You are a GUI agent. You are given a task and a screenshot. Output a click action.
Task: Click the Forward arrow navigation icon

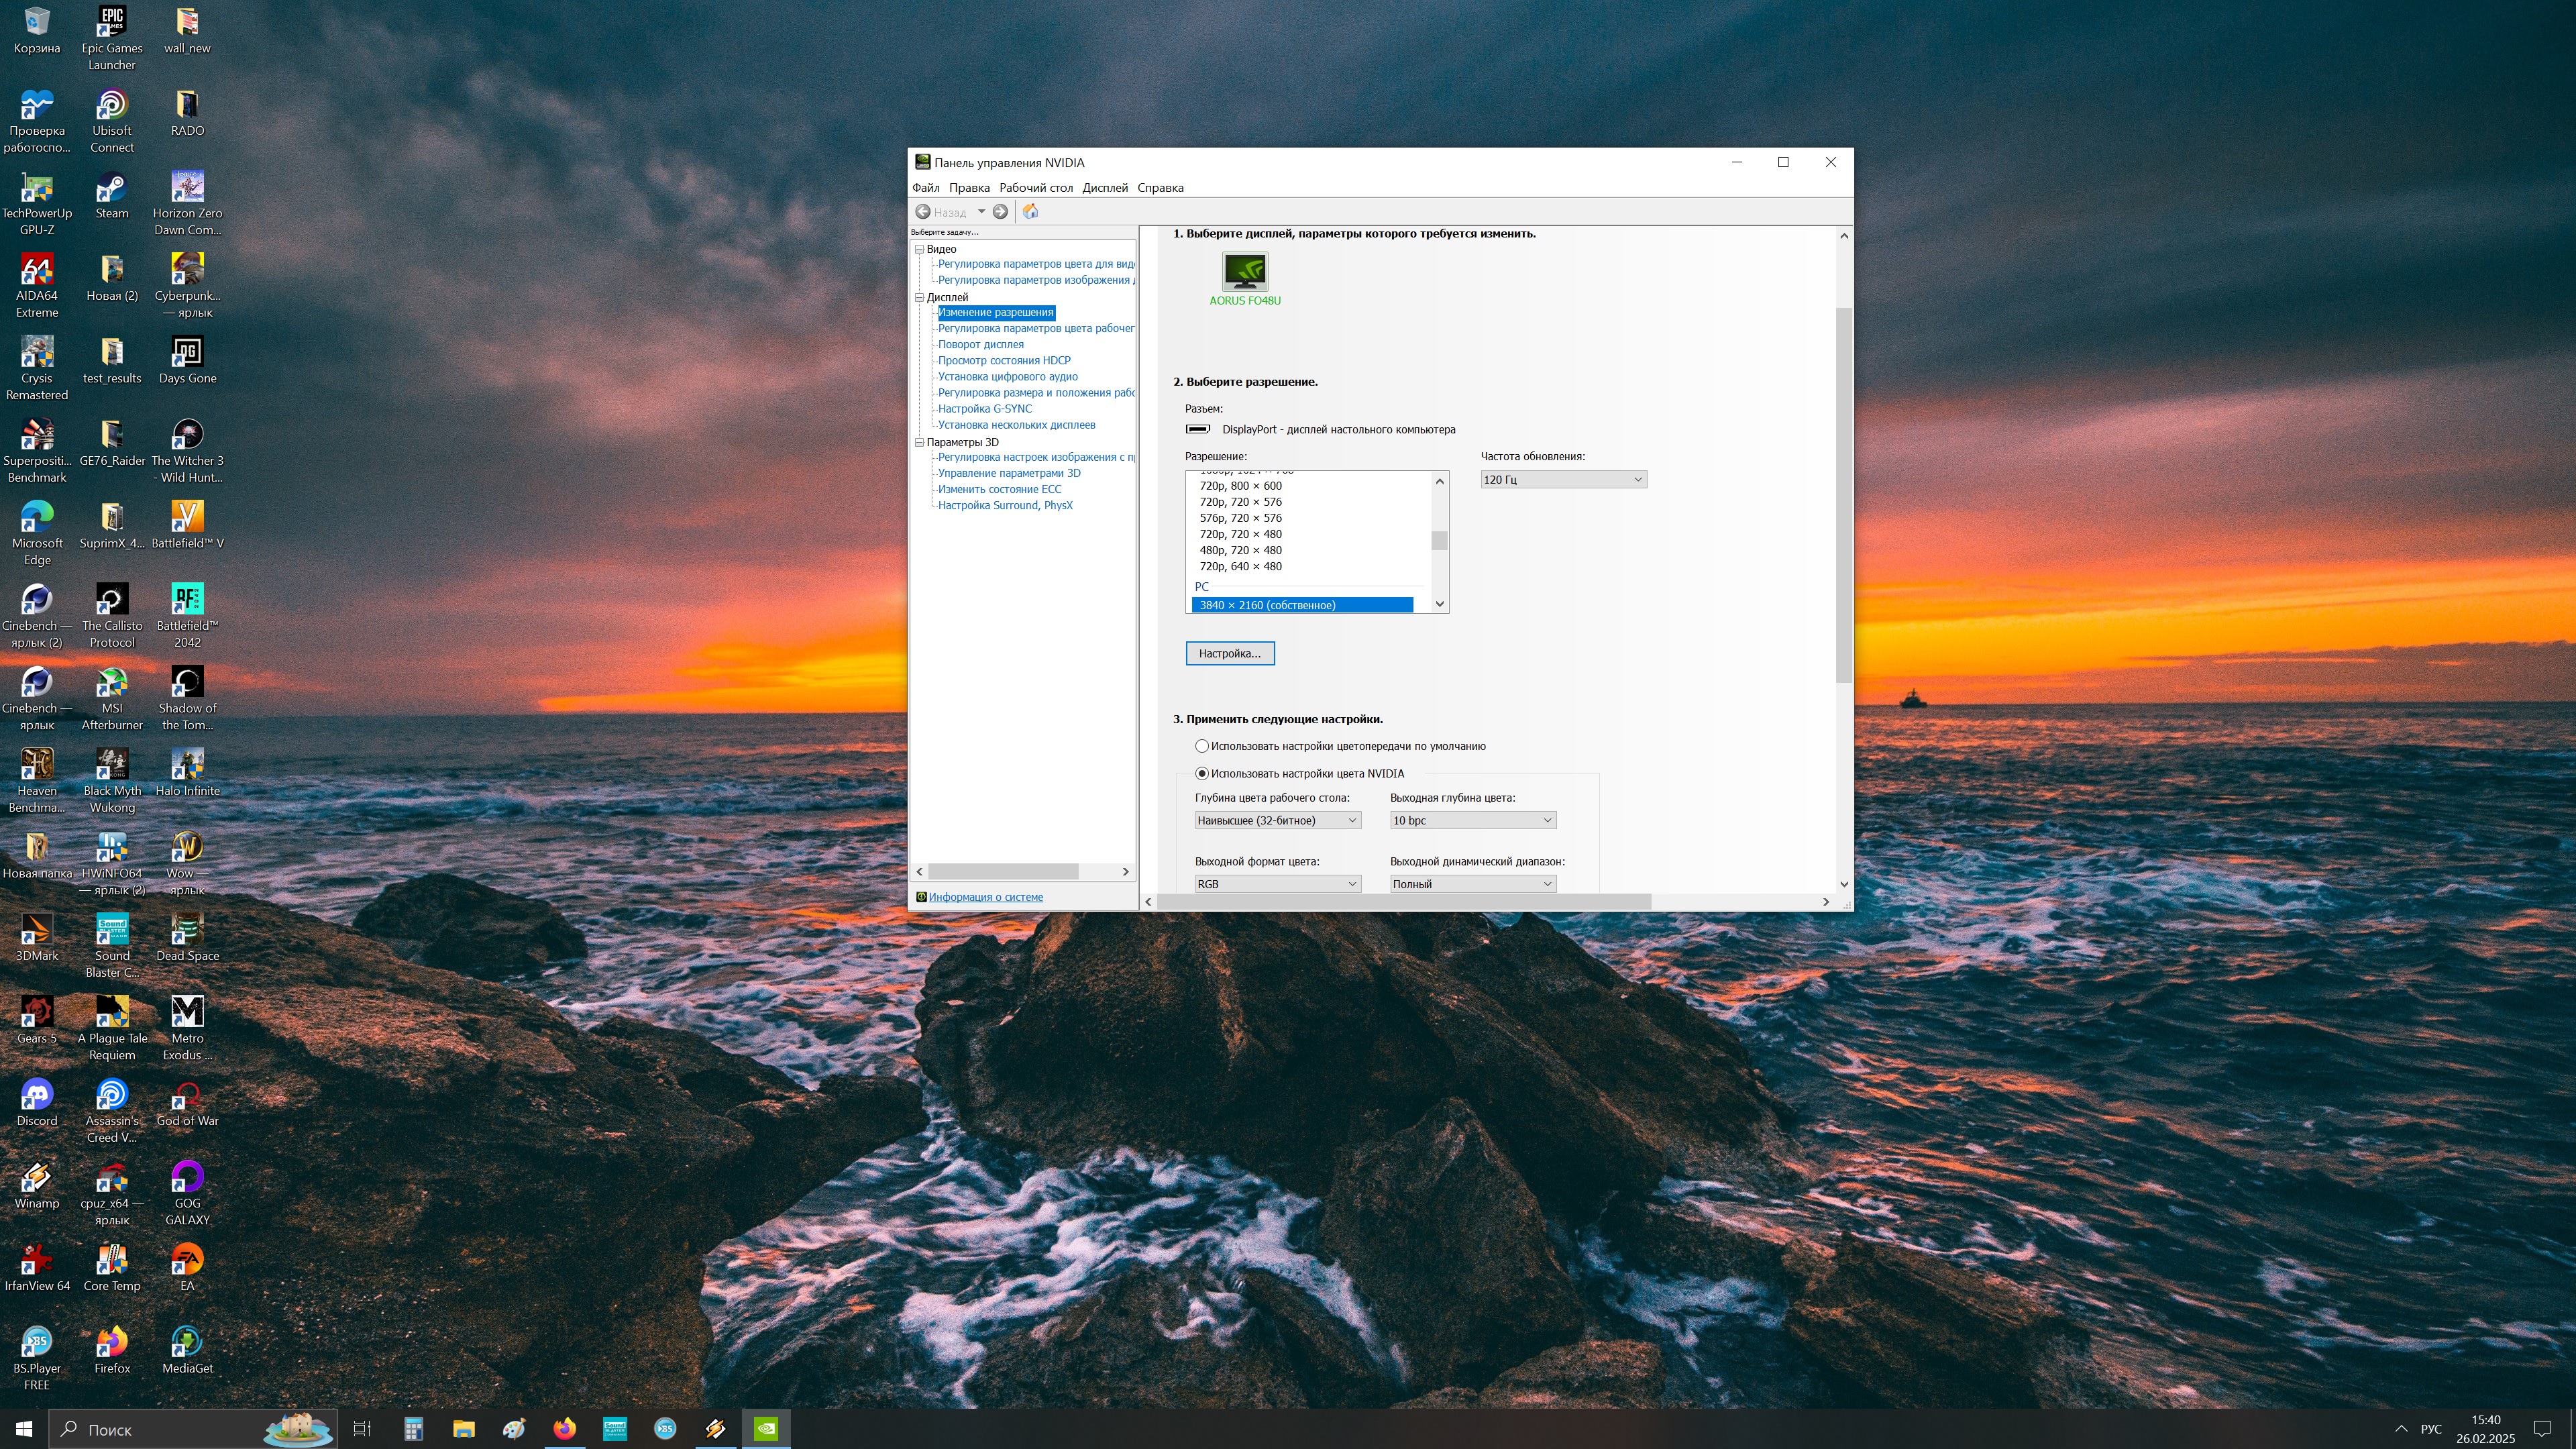(x=1000, y=211)
